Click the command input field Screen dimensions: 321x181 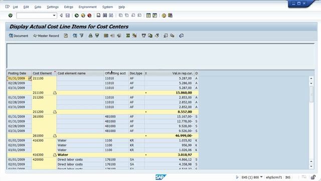(35, 16)
